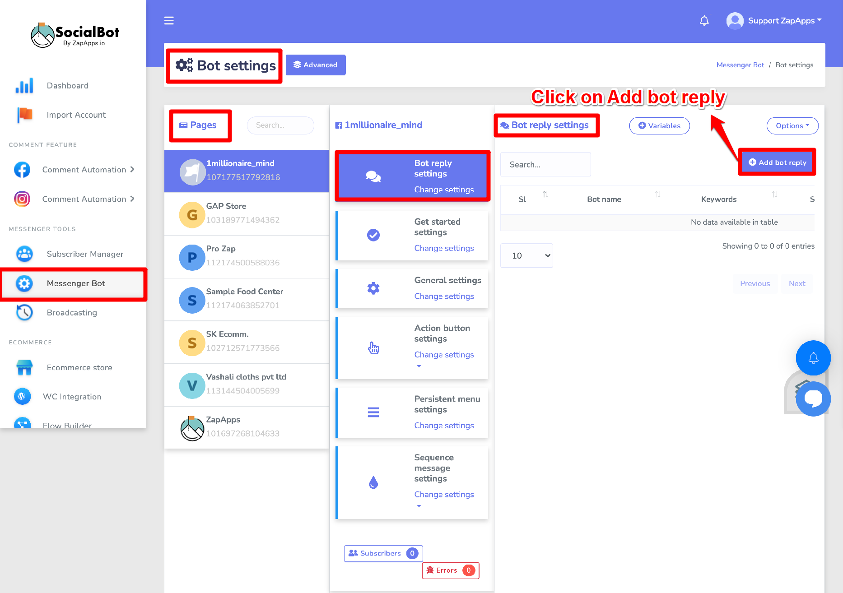Click the Action button pointer hand icon

coord(373,348)
